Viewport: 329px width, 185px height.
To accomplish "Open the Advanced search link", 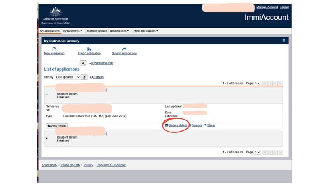I will [102, 63].
